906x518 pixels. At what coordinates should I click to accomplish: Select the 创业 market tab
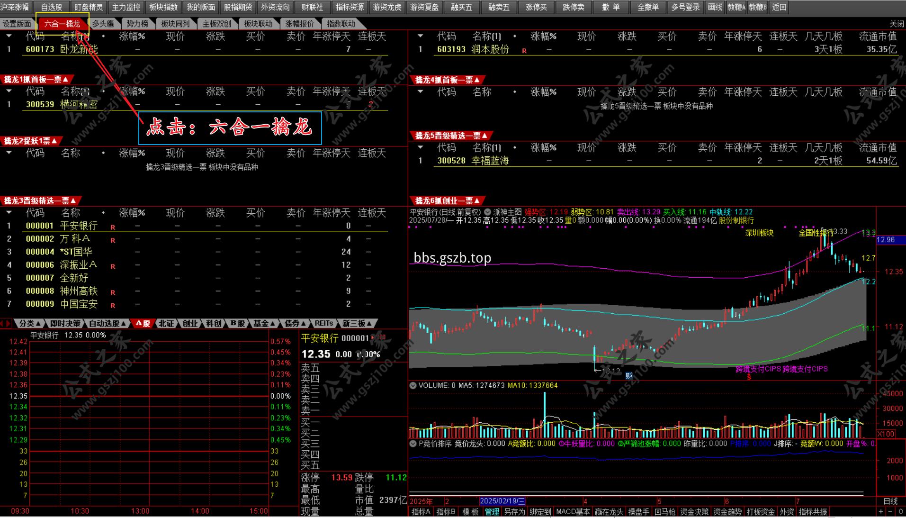click(190, 323)
